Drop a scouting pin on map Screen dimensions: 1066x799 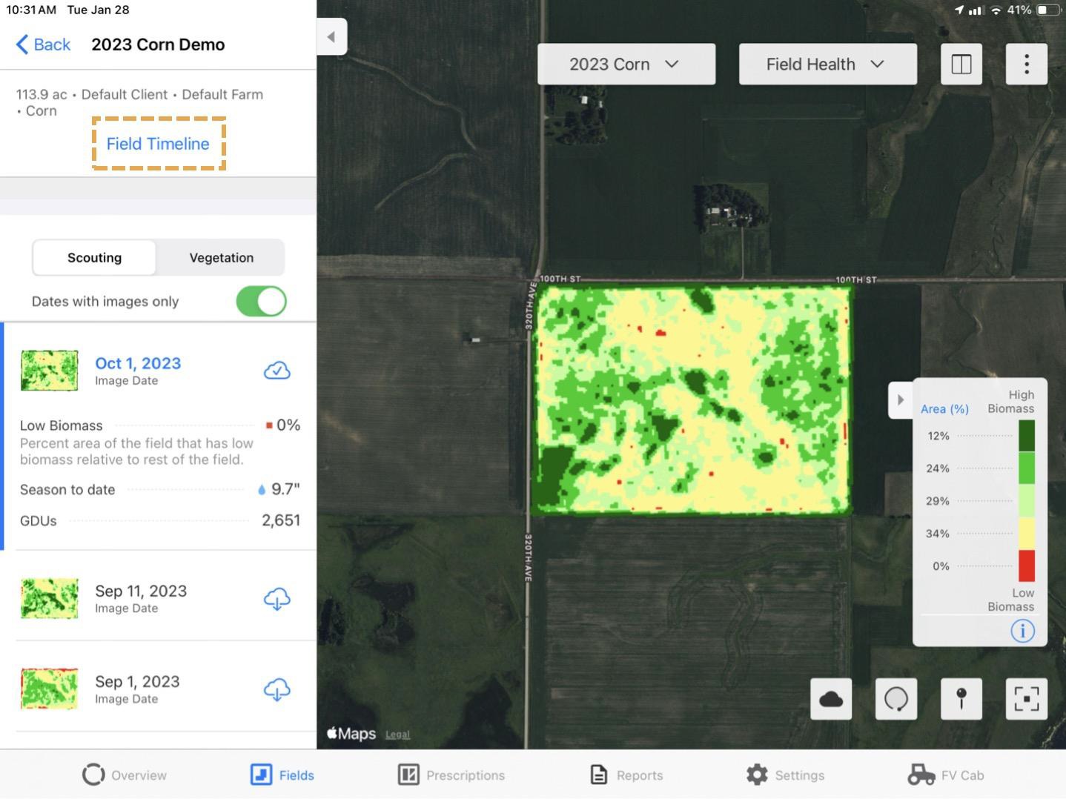point(961,699)
